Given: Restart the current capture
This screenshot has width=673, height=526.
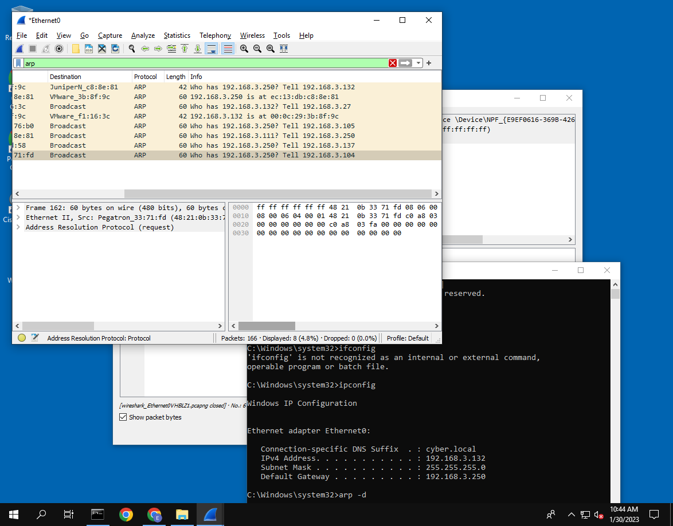Looking at the screenshot, I should (x=46, y=49).
